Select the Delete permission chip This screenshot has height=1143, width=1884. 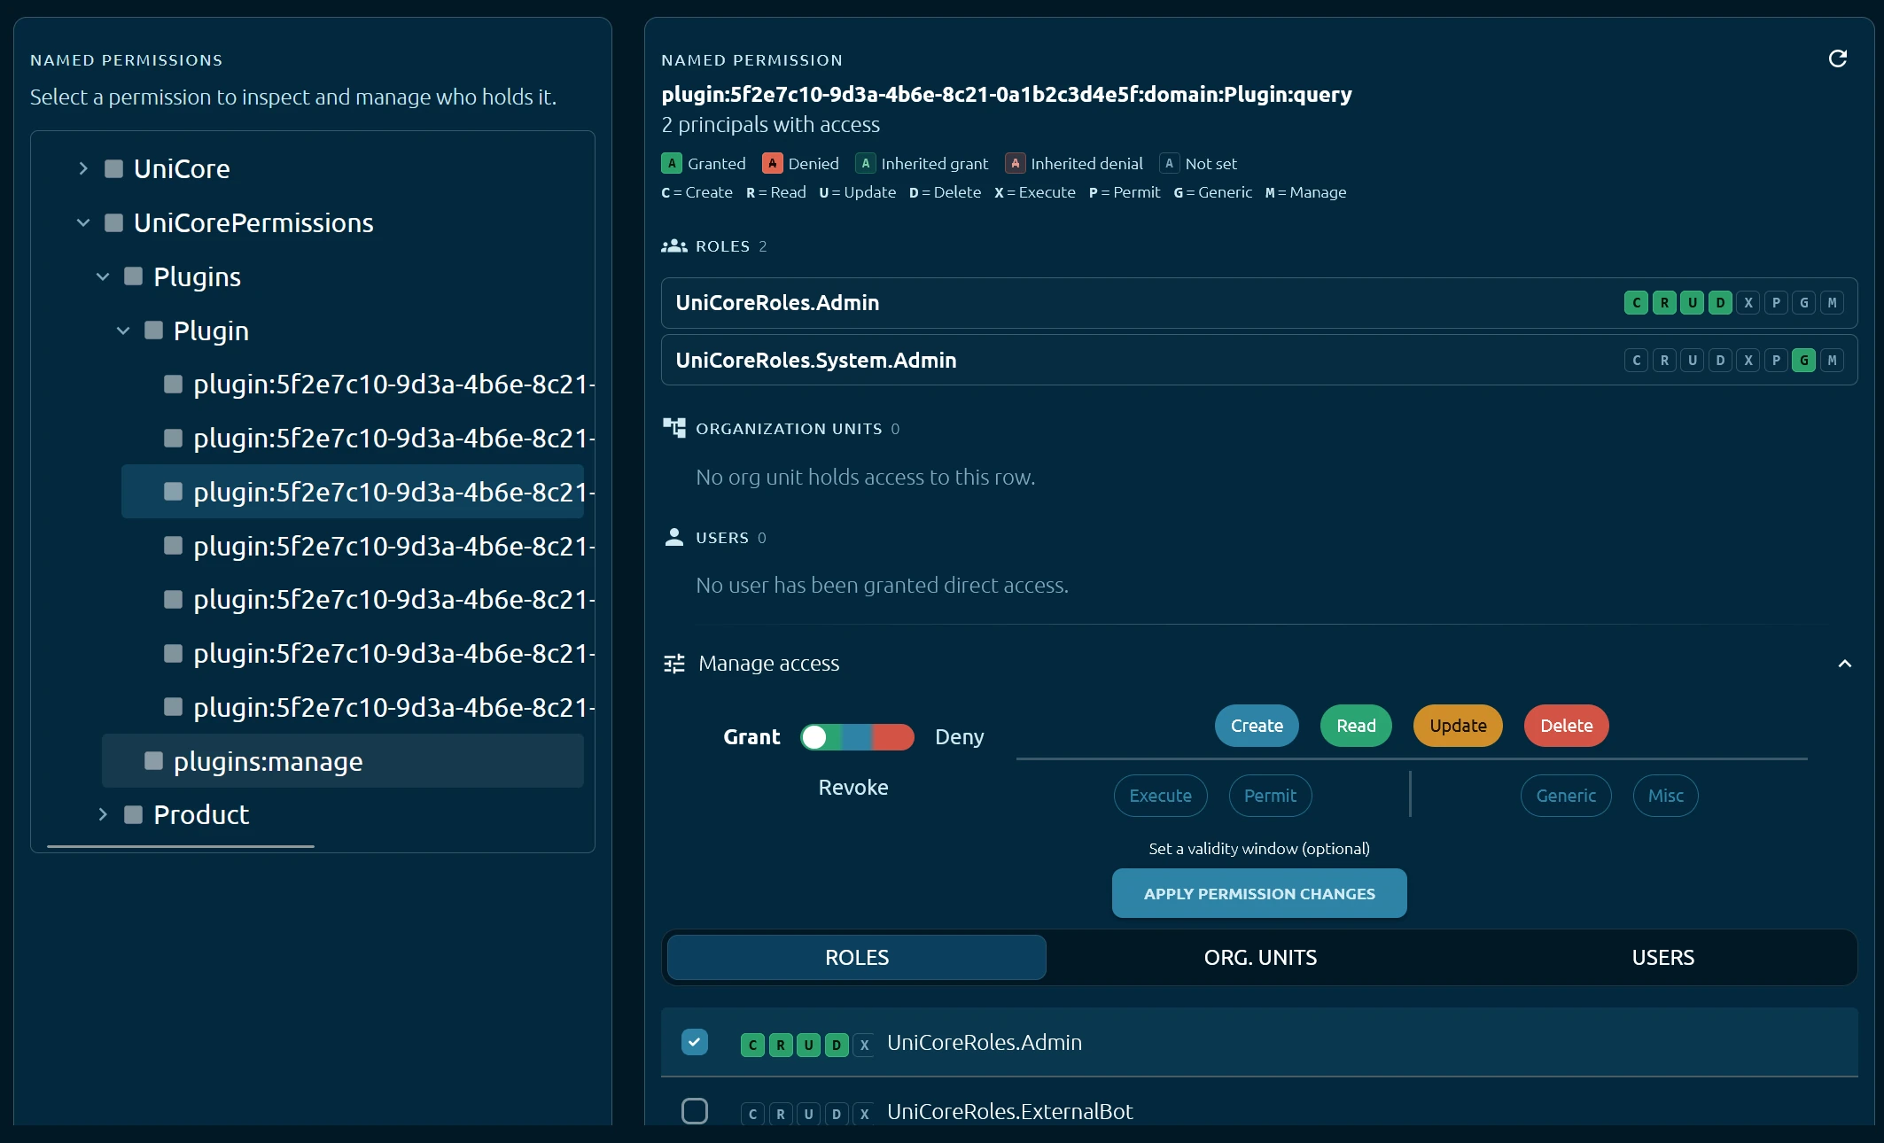point(1566,726)
